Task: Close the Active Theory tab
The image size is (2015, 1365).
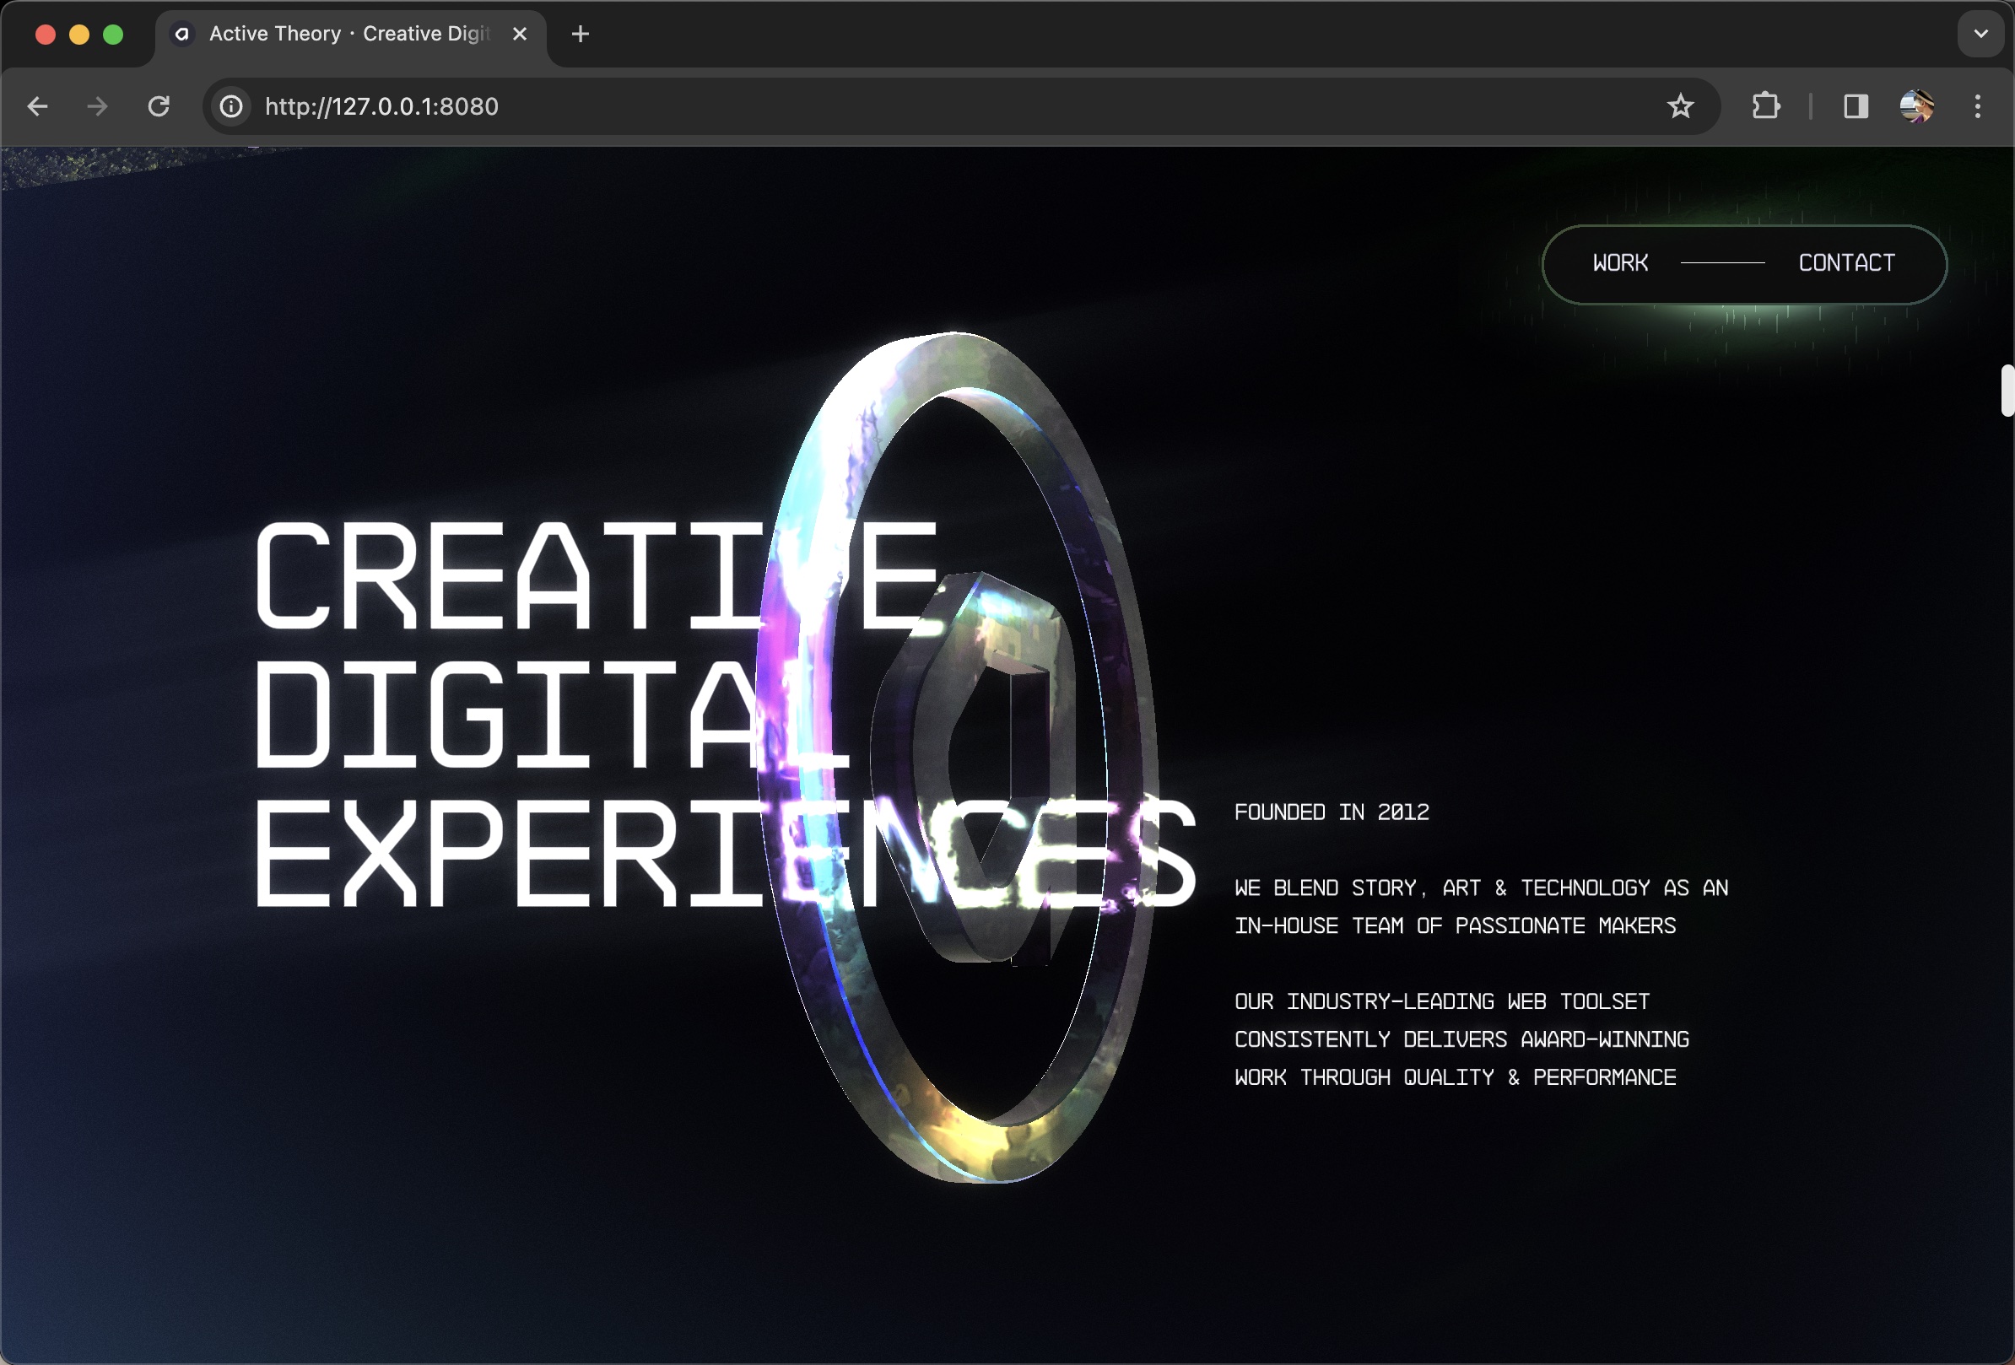Action: (519, 34)
